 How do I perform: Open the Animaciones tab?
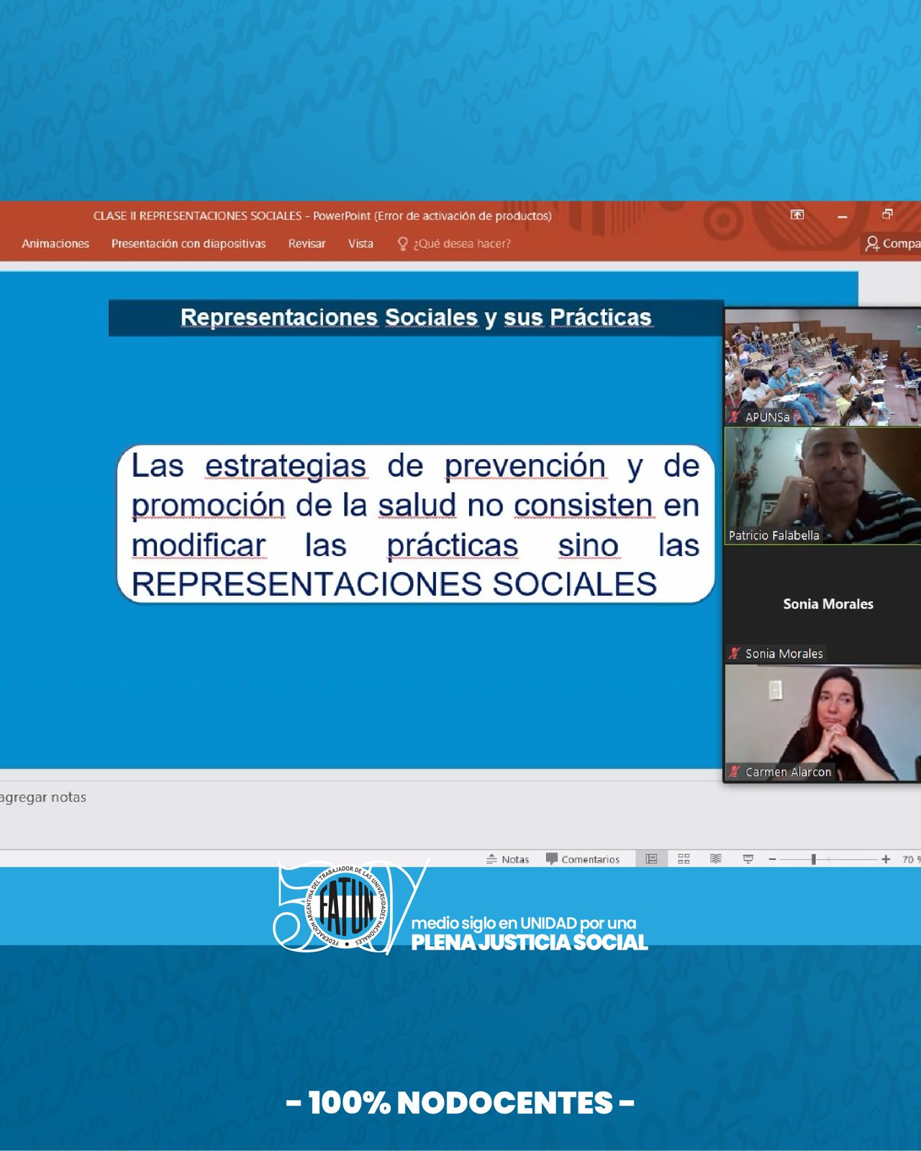click(55, 244)
